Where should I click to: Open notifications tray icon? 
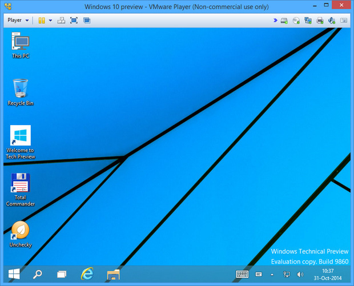(x=259, y=274)
